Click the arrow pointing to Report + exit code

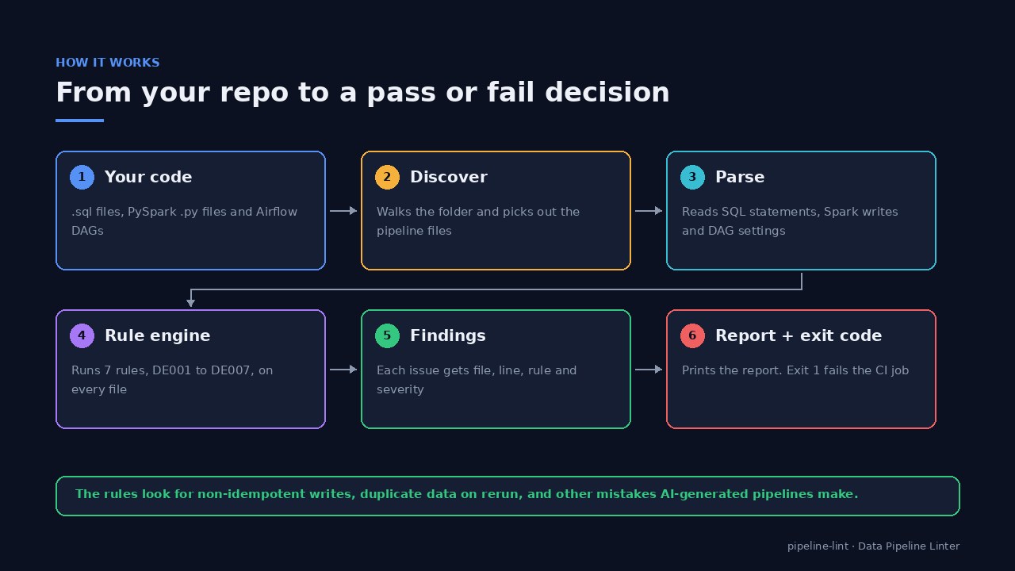[649, 370]
